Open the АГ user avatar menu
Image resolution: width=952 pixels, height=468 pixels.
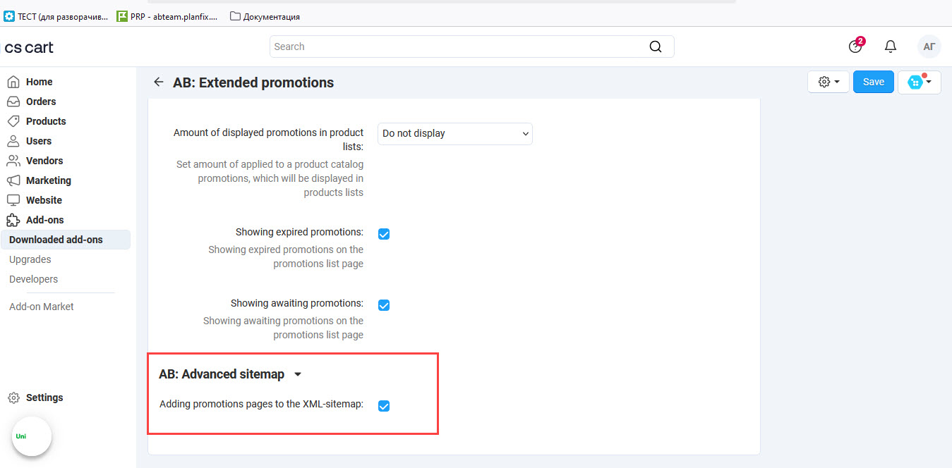coord(929,47)
